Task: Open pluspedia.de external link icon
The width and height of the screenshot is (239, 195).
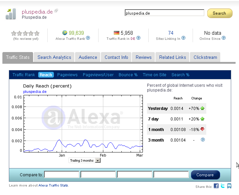Action: click(x=56, y=11)
